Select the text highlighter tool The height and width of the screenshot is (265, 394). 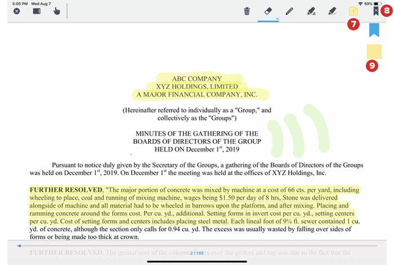click(x=311, y=11)
